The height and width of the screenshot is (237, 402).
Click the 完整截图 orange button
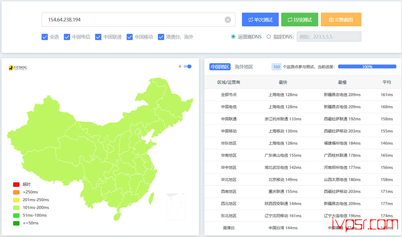coord(341,19)
